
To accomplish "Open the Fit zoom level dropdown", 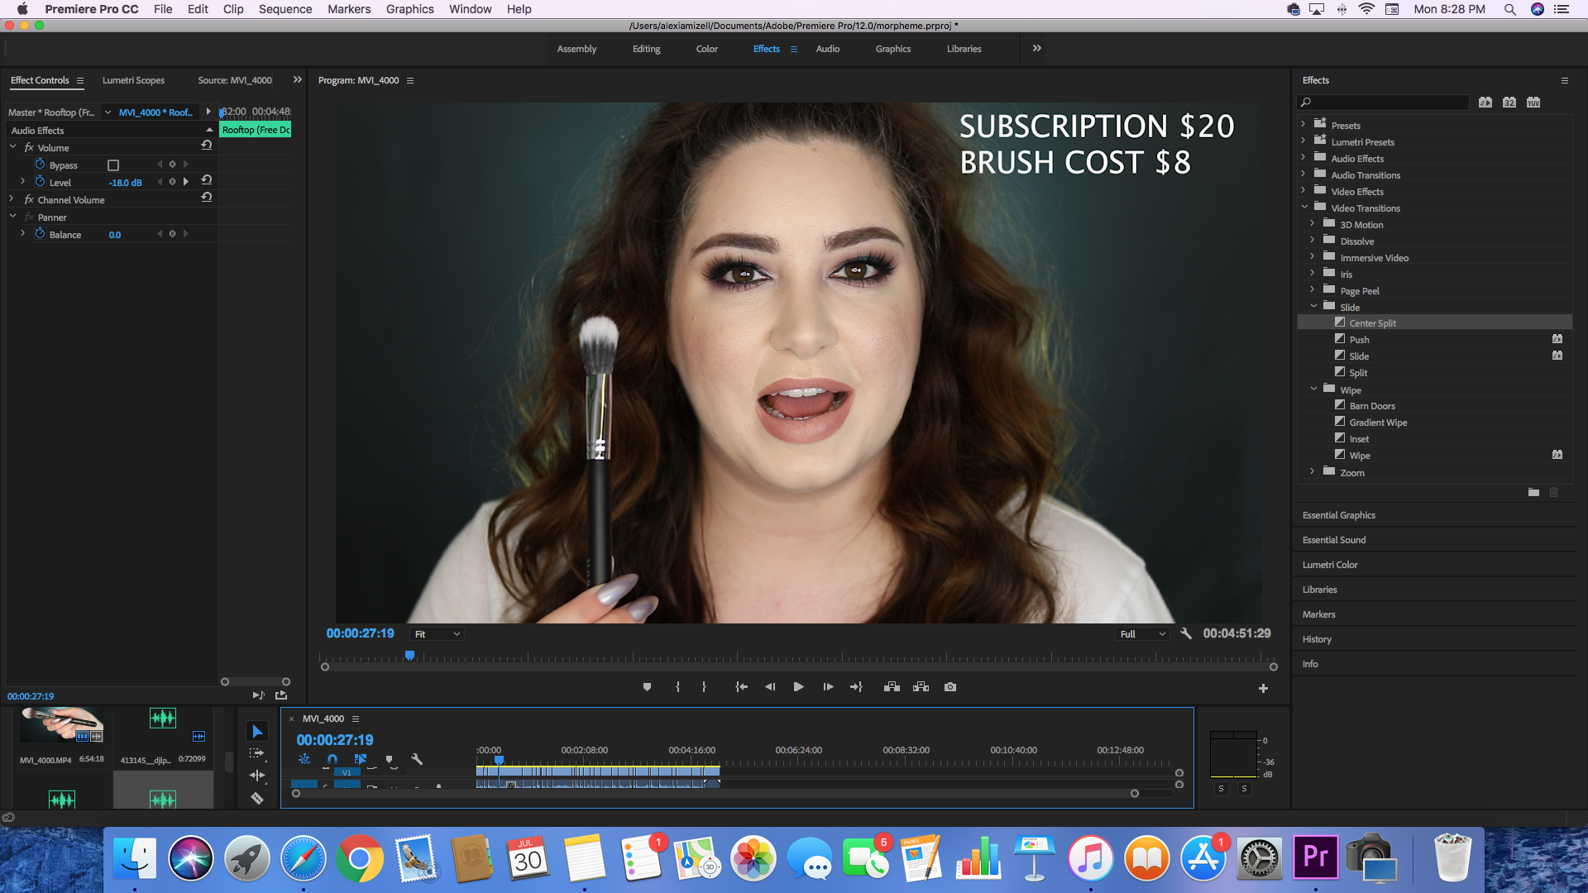I will pyautogui.click(x=438, y=634).
